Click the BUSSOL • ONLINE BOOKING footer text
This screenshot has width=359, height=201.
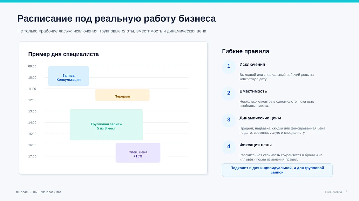tap(39, 192)
